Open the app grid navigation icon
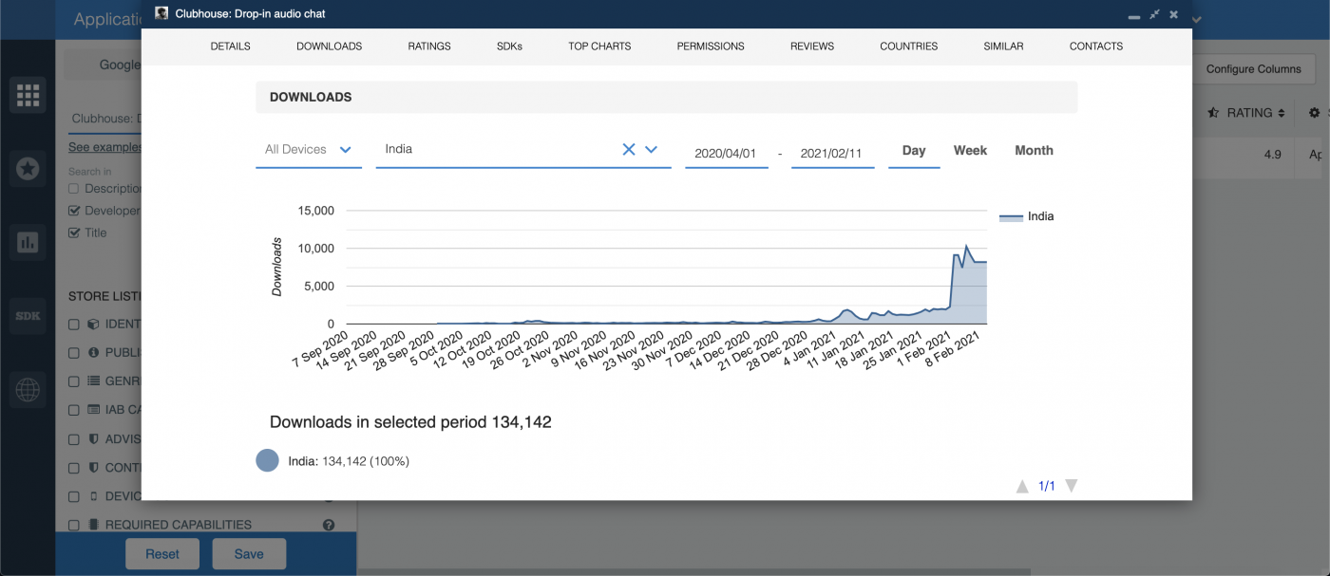This screenshot has height=576, width=1330. [28, 95]
